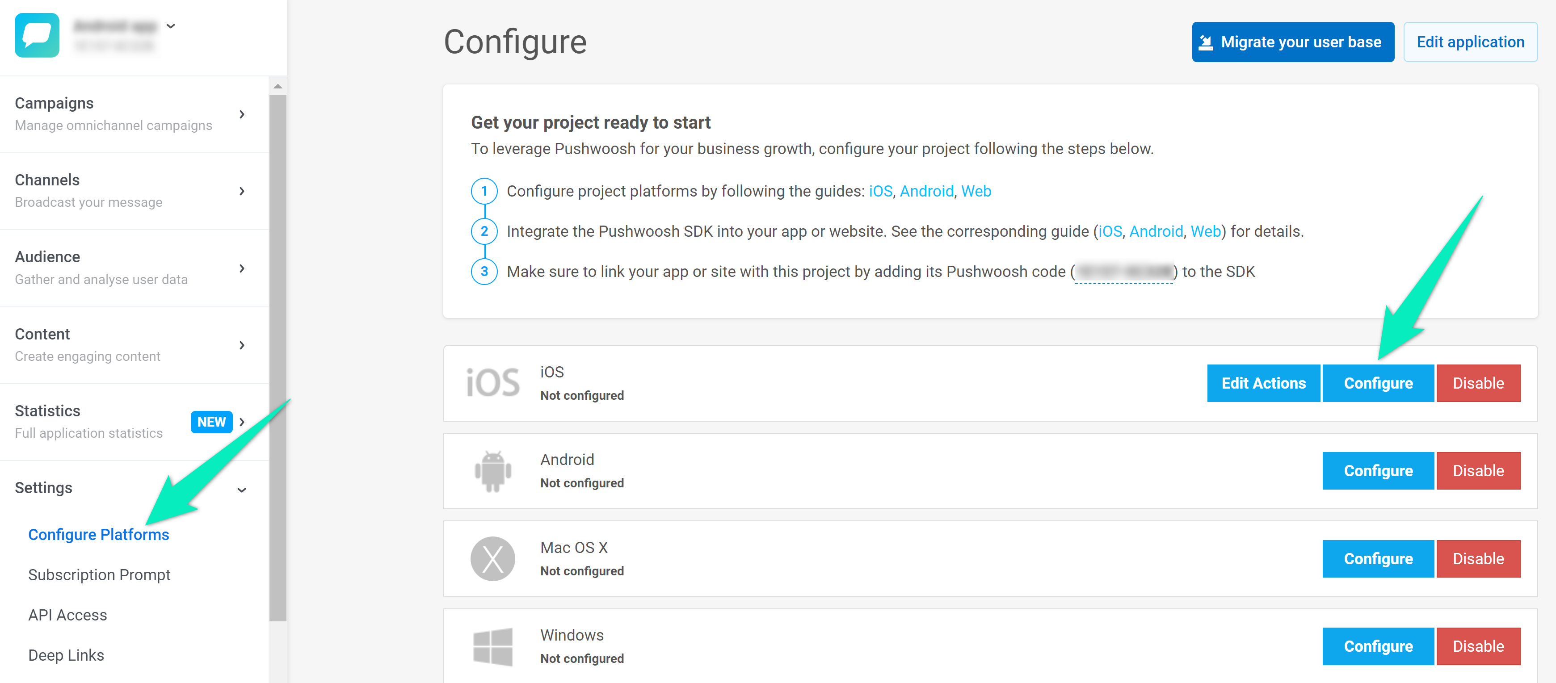Click the Mac OS X circular icon
The height and width of the screenshot is (683, 1556).
(493, 559)
